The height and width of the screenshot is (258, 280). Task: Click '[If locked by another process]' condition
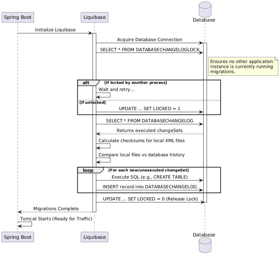coord(136,83)
